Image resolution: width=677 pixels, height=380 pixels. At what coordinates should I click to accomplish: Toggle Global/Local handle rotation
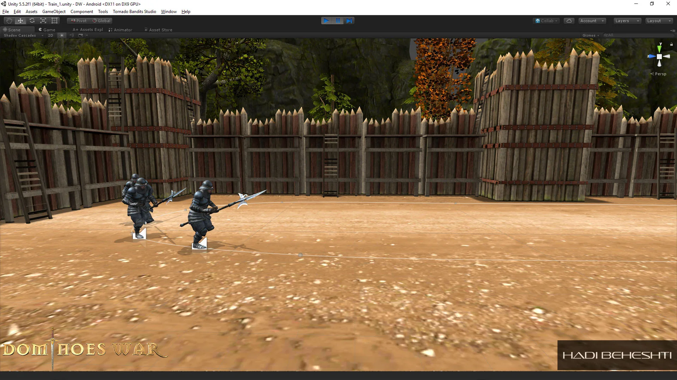point(101,21)
